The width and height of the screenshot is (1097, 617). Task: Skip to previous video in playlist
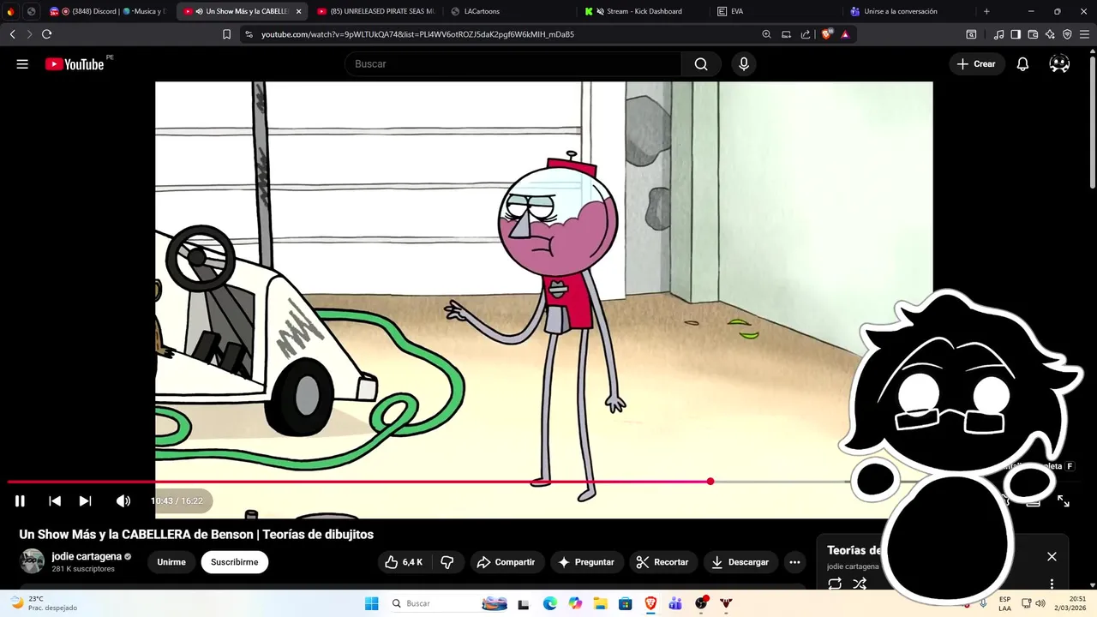(55, 501)
